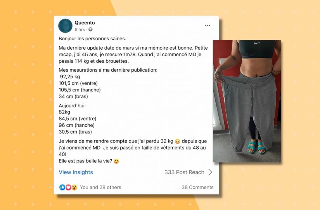Click the flushed-face emoji after 32 kg
This screenshot has height=210, width=320.
pyautogui.click(x=178, y=141)
